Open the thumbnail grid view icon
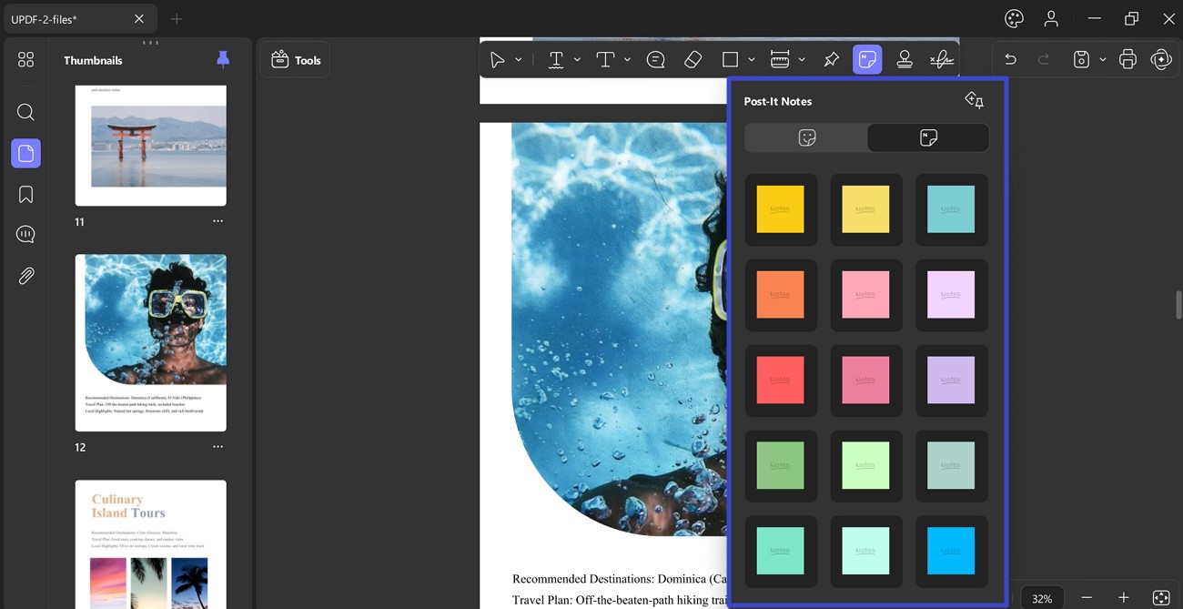 [x=25, y=60]
